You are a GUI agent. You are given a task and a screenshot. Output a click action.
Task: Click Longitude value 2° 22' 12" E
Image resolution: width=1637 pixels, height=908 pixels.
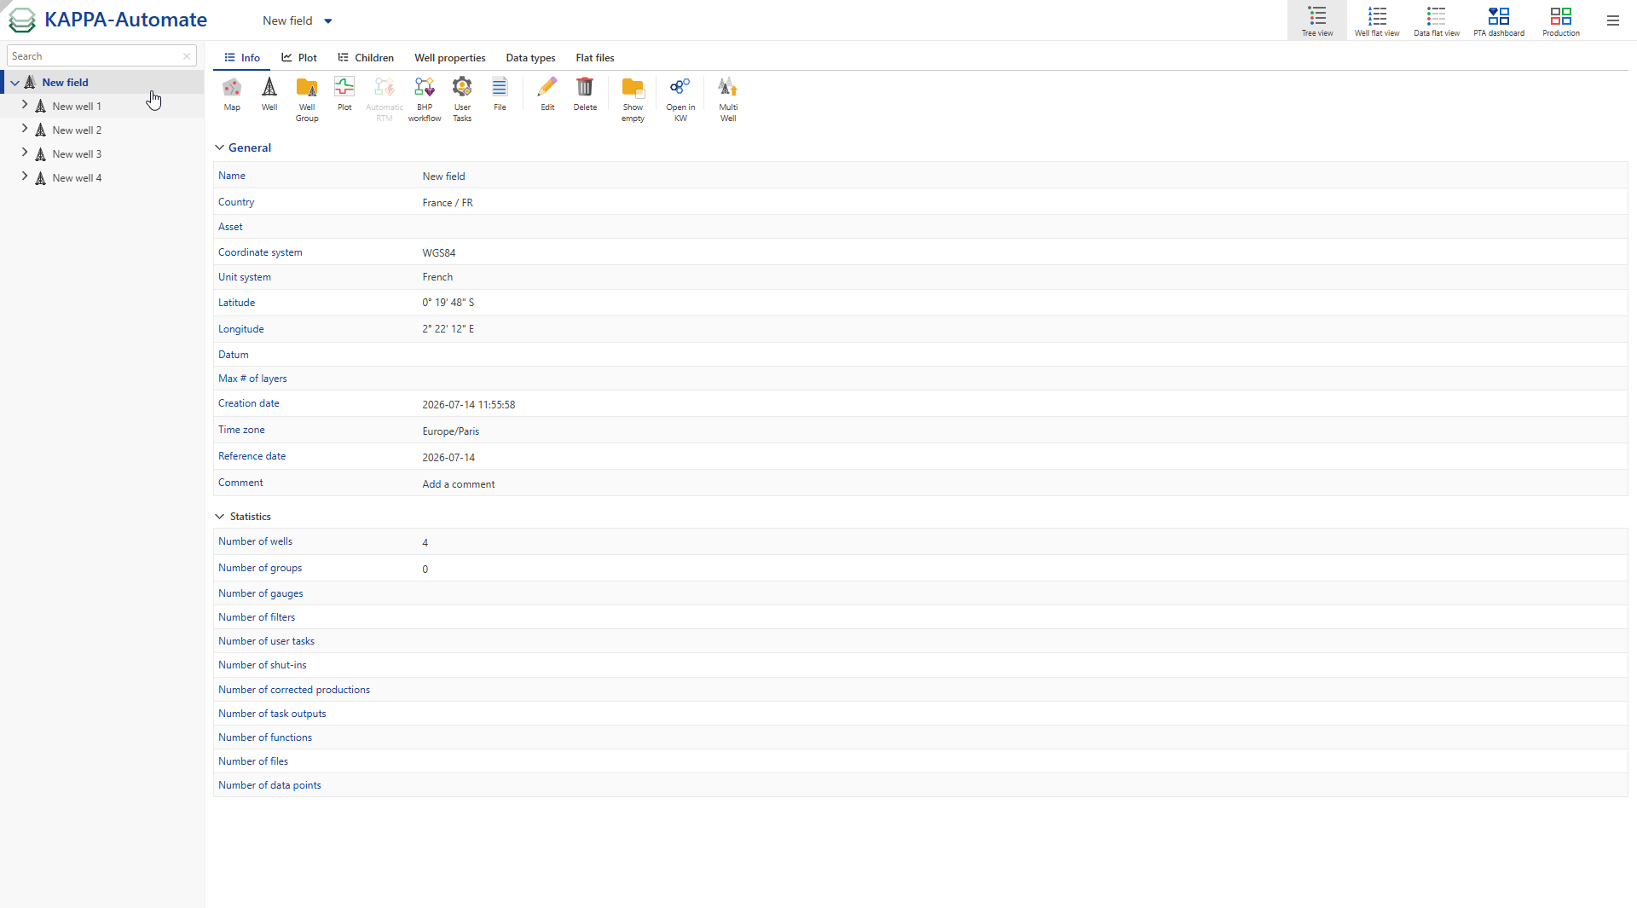tap(448, 329)
